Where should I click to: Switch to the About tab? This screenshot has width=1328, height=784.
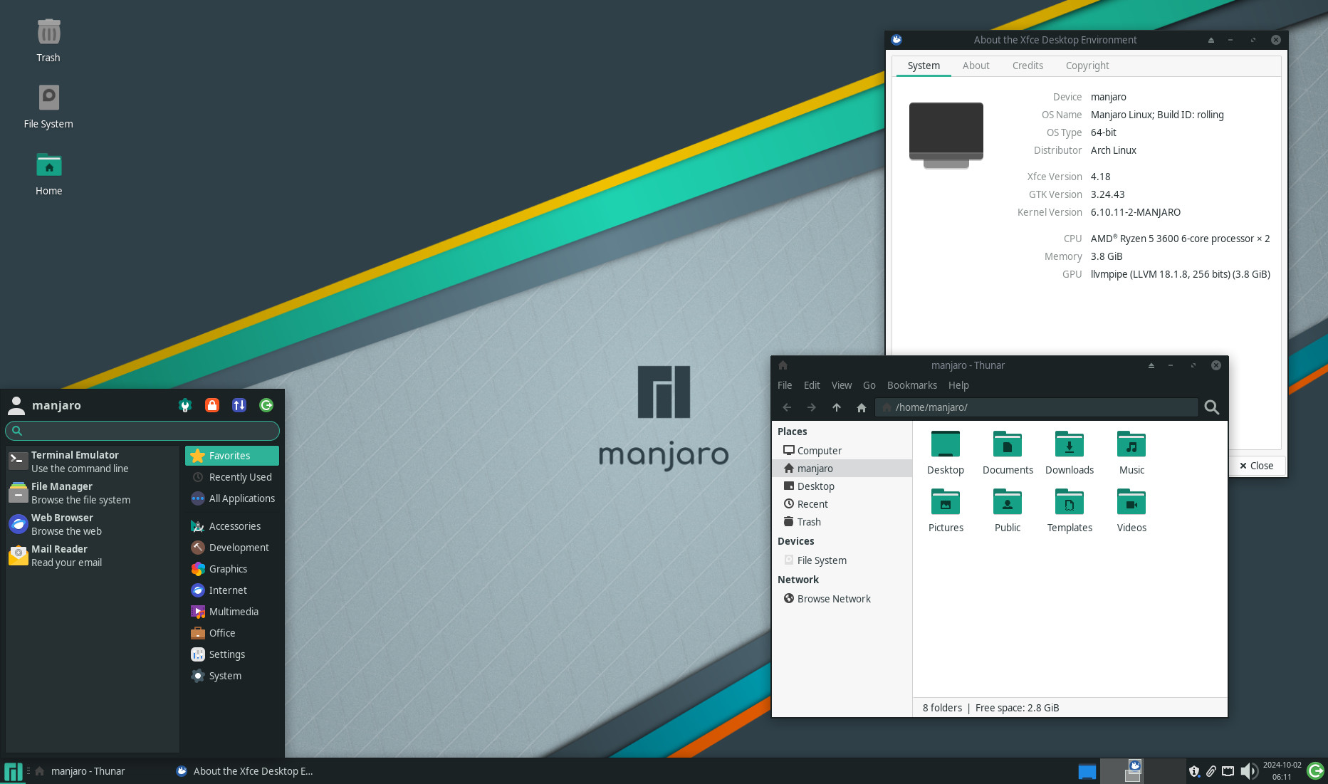[976, 66]
